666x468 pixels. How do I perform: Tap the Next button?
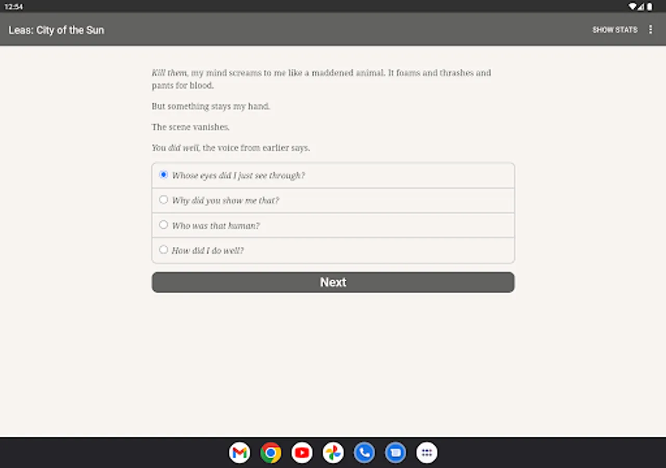(x=333, y=282)
